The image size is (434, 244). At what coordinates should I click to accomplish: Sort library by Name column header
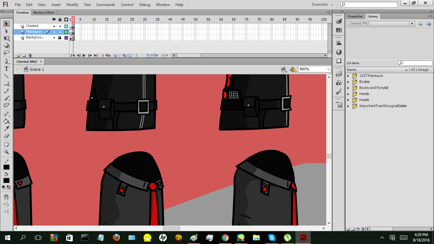377,70
